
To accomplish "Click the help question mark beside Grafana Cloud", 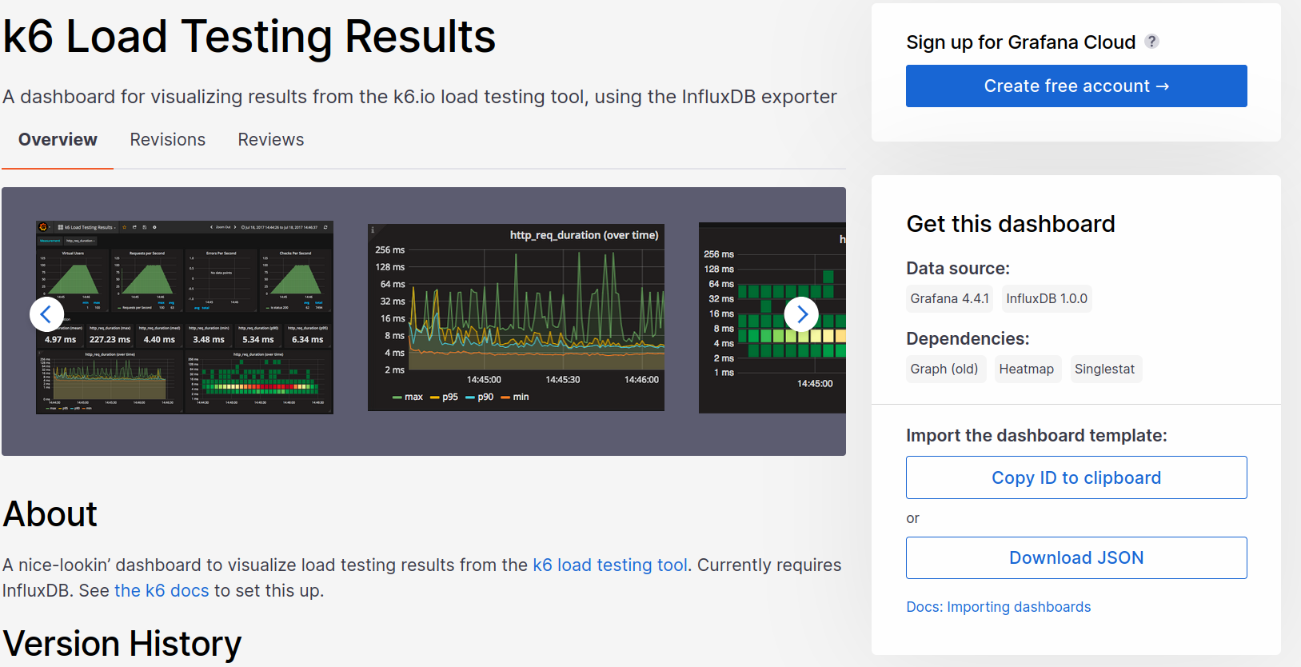I will click(1151, 42).
